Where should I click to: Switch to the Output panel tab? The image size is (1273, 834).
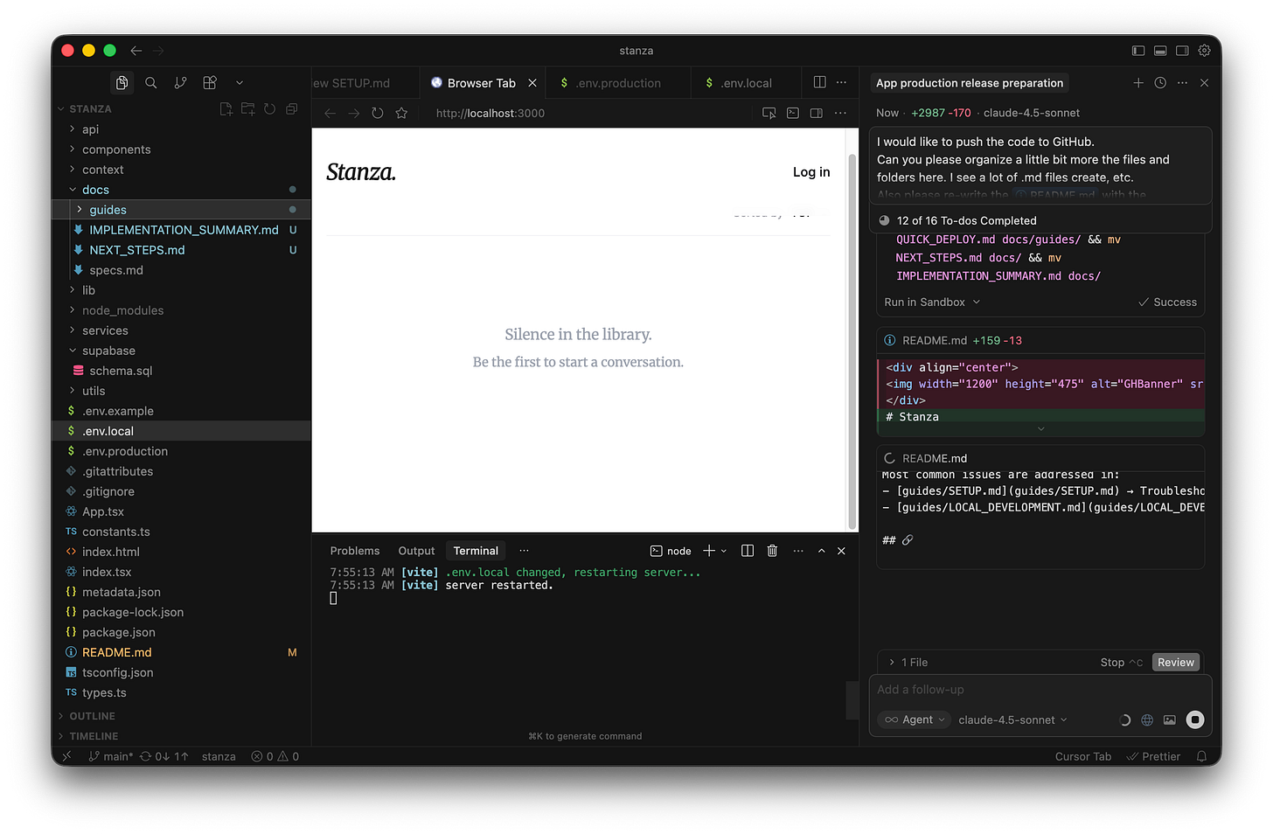415,551
